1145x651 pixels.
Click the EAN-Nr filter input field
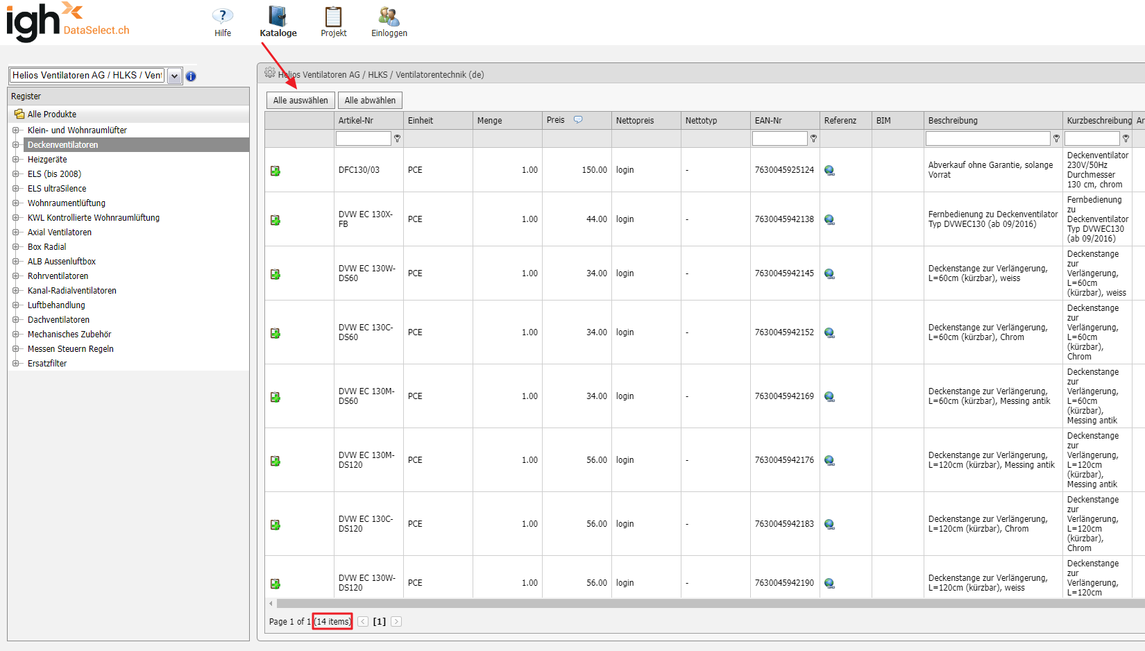pos(780,139)
